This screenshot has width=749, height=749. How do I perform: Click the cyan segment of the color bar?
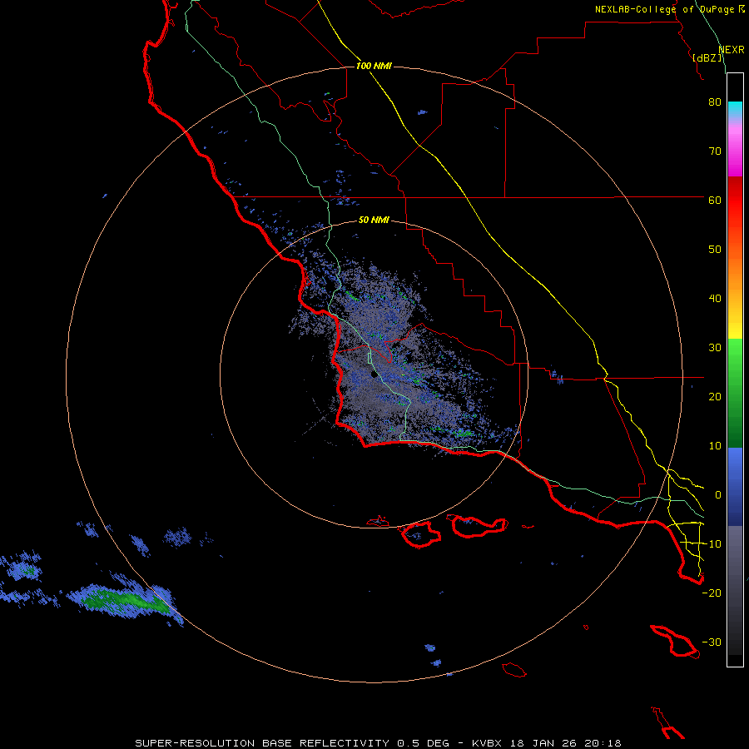[735, 109]
